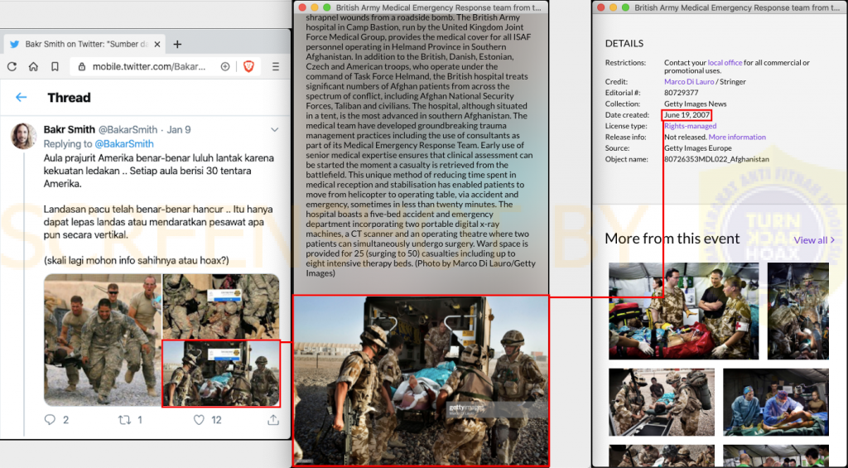Retweet Bakr Smith's tweet
Screen dimensions: 848x468
pyautogui.click(x=125, y=420)
